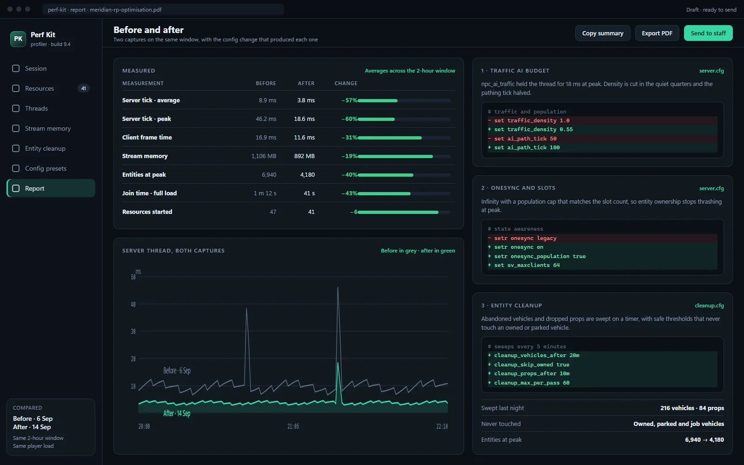Open the Resources section
Screen dimensions: 744x465
[x=51, y=88]
